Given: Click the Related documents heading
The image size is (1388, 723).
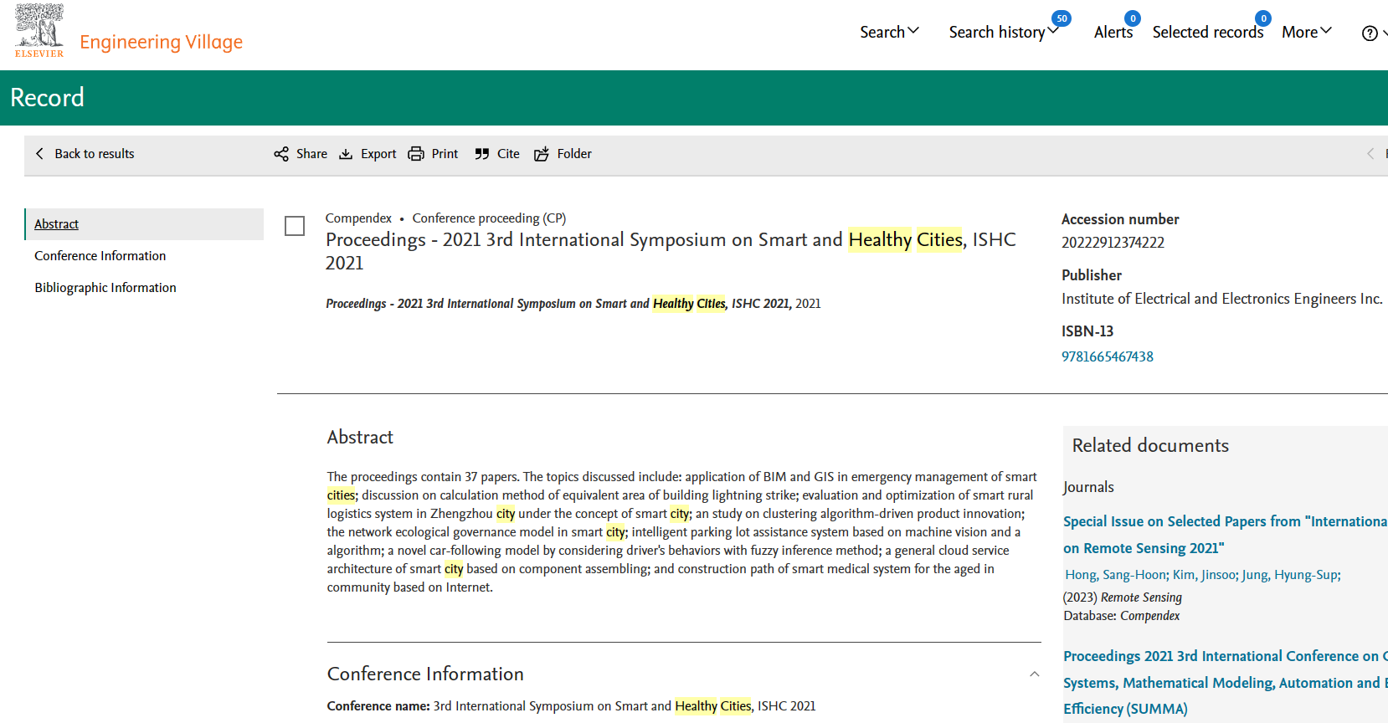Looking at the screenshot, I should pos(1150,445).
